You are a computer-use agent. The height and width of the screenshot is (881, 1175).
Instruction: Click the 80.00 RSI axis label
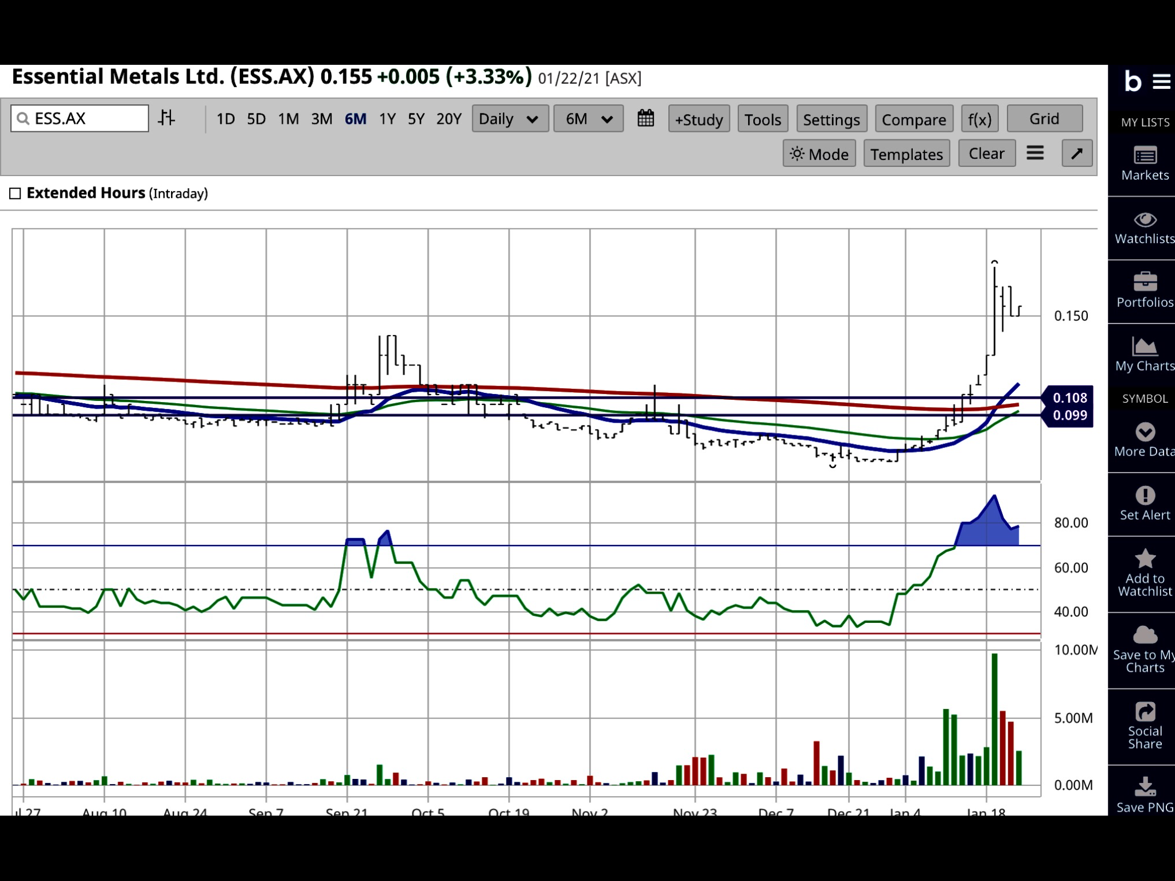point(1071,523)
